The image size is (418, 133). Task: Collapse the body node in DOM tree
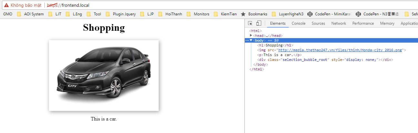pyautogui.click(x=251, y=40)
